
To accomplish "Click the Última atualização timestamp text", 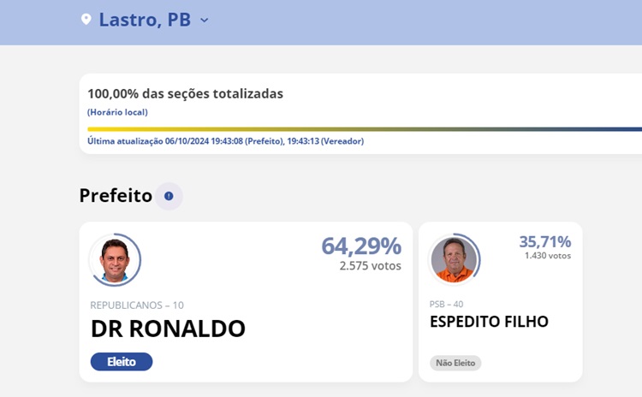I will pos(225,141).
